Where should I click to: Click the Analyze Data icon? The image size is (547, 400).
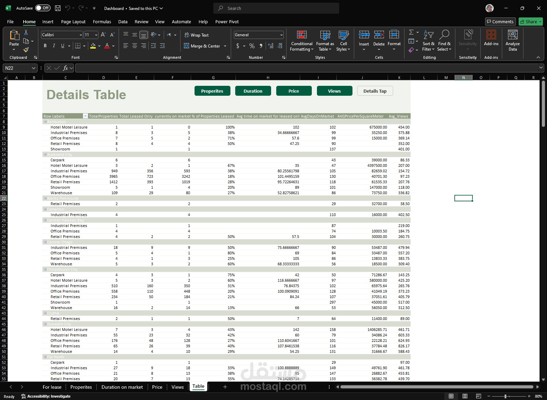click(x=512, y=35)
